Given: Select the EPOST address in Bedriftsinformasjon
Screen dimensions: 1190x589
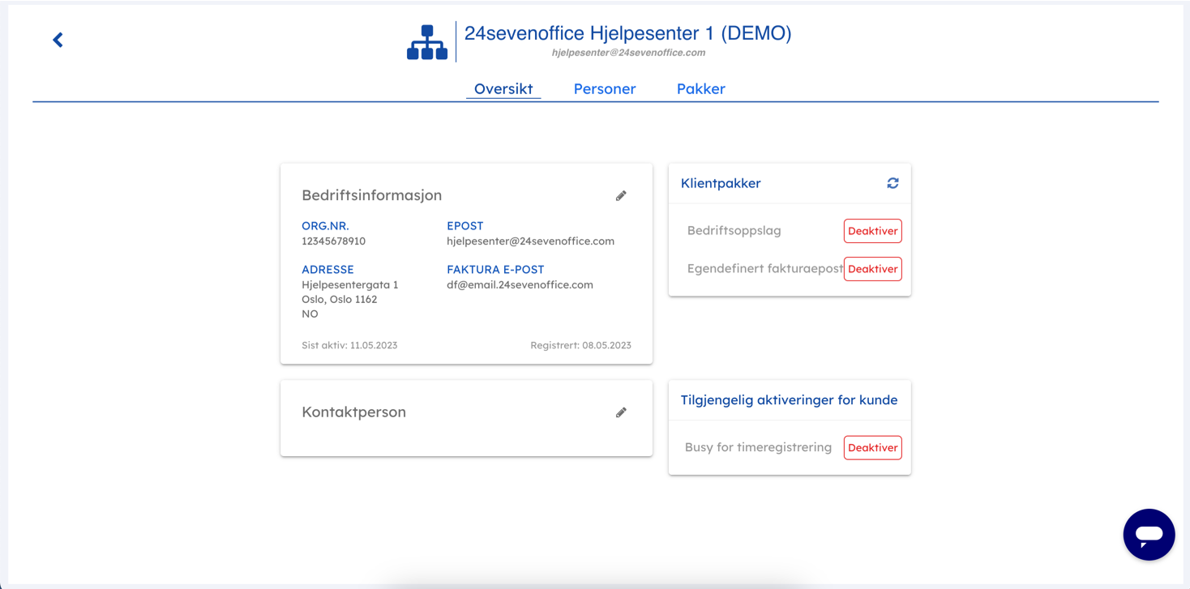Looking at the screenshot, I should 530,241.
